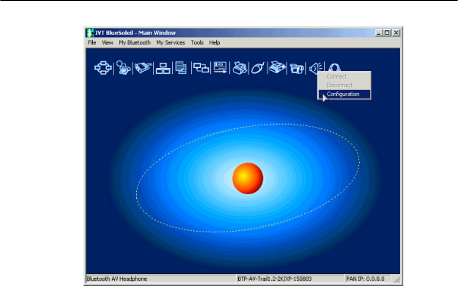Screen dimensions: 458x286
Task: Select the Bluetooth Printer service icon
Action: tap(240, 68)
